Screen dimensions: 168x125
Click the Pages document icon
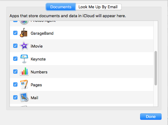point(24,84)
